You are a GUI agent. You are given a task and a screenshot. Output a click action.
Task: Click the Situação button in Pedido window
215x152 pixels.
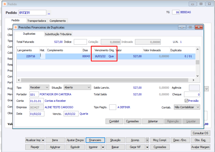pyautogui.click(x=115, y=140)
